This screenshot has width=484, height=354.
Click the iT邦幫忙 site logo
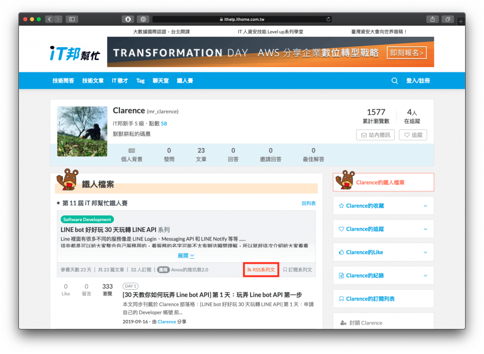point(75,53)
